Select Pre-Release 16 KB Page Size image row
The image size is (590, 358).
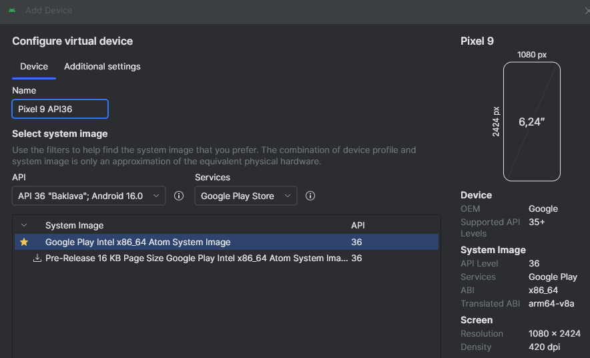226,258
